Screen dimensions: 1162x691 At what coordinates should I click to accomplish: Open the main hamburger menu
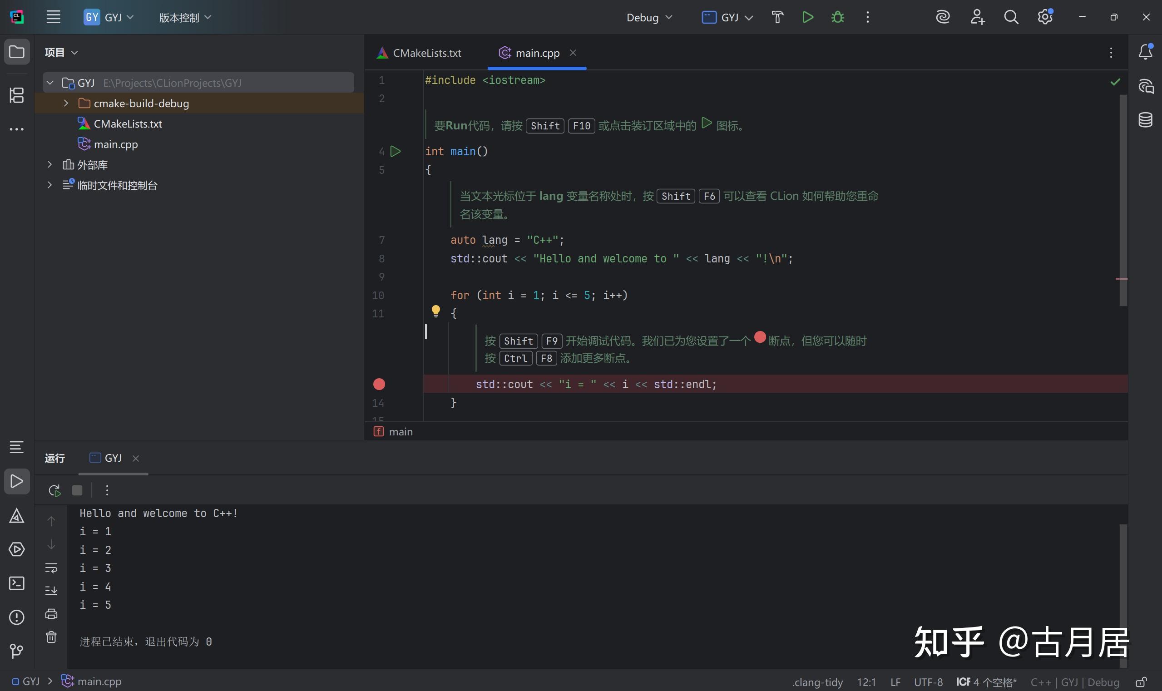[53, 17]
